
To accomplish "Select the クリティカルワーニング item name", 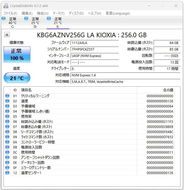I will (35, 96).
